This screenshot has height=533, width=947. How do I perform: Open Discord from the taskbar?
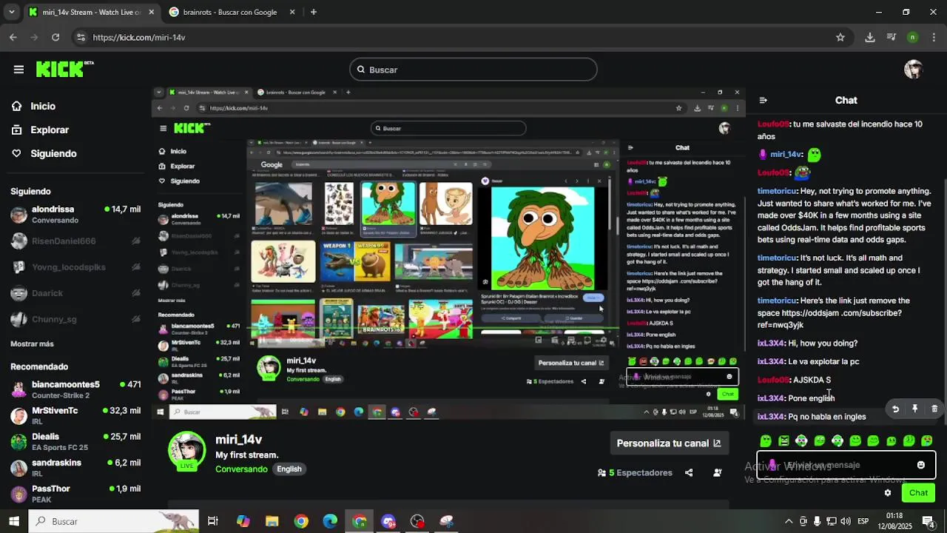click(388, 521)
